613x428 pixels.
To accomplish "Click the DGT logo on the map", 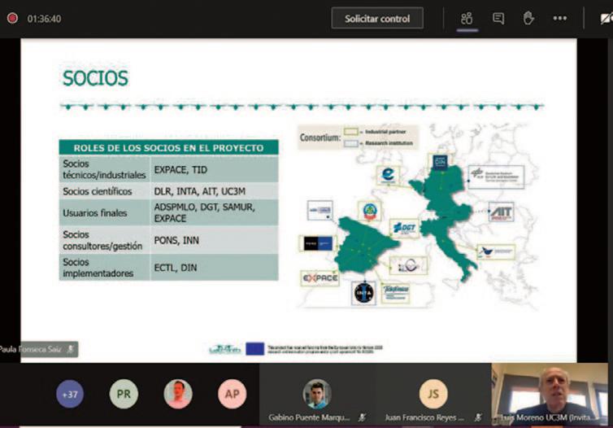I will coord(405,228).
